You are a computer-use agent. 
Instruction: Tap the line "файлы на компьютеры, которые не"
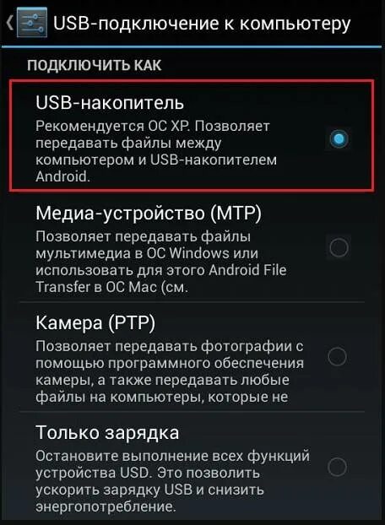coord(162,397)
